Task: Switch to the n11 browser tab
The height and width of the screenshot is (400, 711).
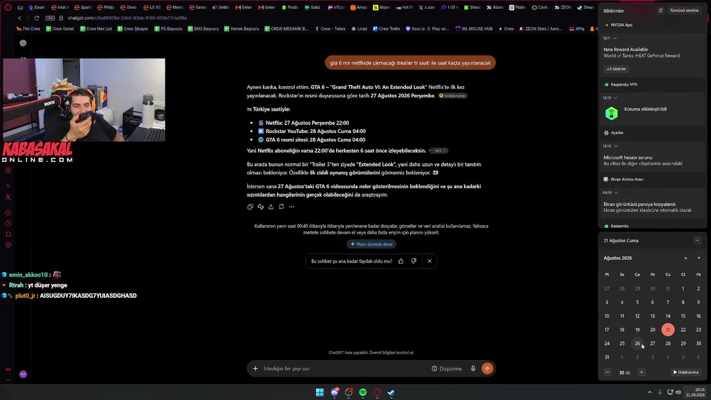Action: 335,7
